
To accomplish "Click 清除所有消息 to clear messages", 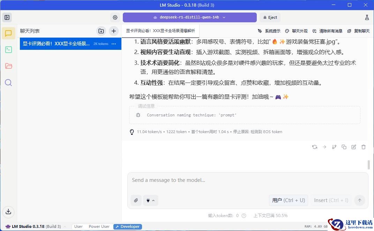I will 327,31.
